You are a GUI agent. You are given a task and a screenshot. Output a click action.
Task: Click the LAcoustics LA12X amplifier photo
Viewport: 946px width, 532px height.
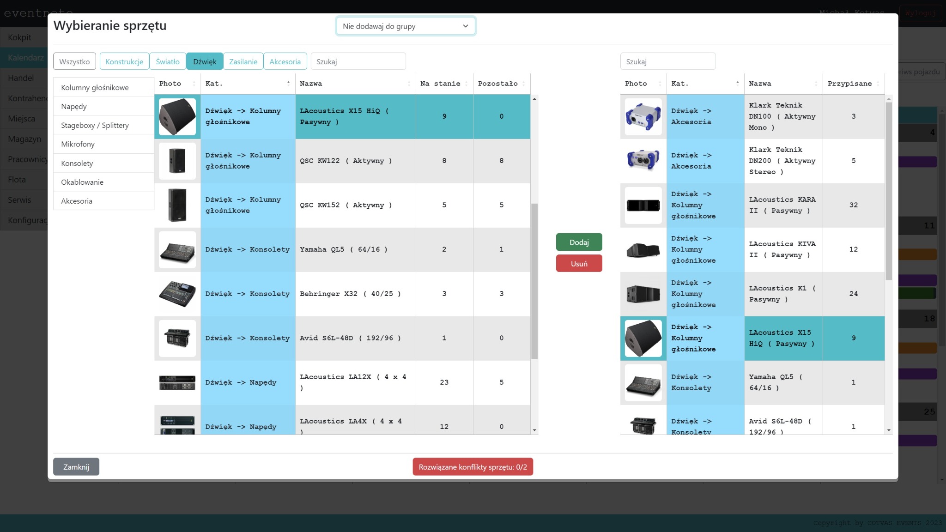pyautogui.click(x=177, y=382)
